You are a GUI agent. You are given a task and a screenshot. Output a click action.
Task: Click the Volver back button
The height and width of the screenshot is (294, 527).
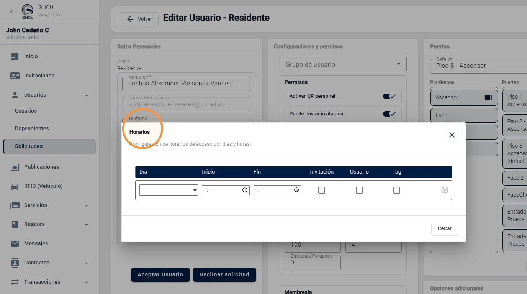[x=139, y=19]
